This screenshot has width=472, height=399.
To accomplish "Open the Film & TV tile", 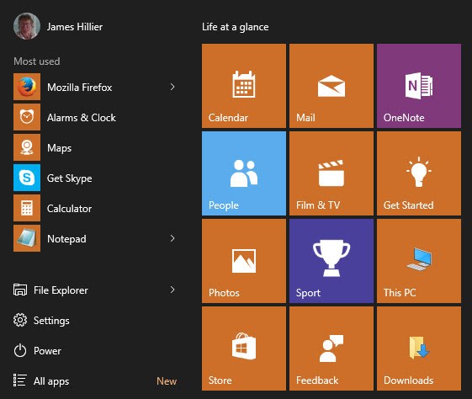I will tap(331, 173).
